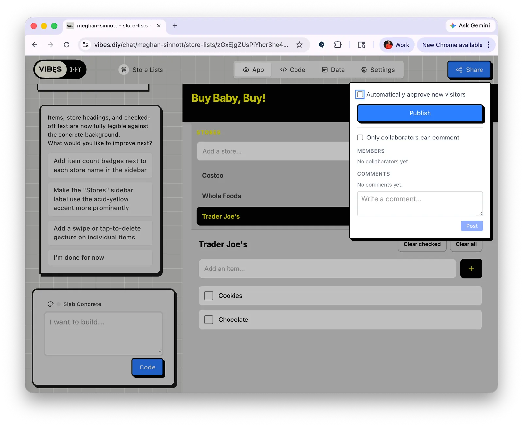Click the 'I want to build' prompt box
This screenshot has height=426, width=523.
pos(104,334)
